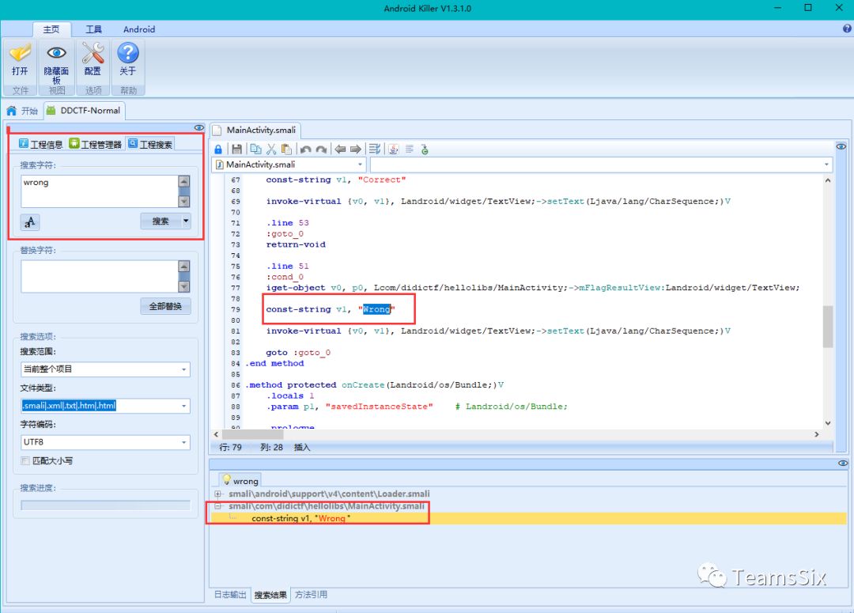Expand the Loader.smali search result node
Screen dimensions: 854x613
[218, 494]
